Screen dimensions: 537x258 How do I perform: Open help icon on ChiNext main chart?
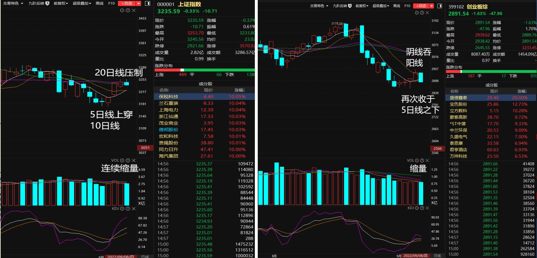click(422, 13)
